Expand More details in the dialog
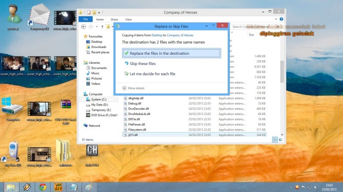The image size is (343, 192). pyautogui.click(x=133, y=88)
